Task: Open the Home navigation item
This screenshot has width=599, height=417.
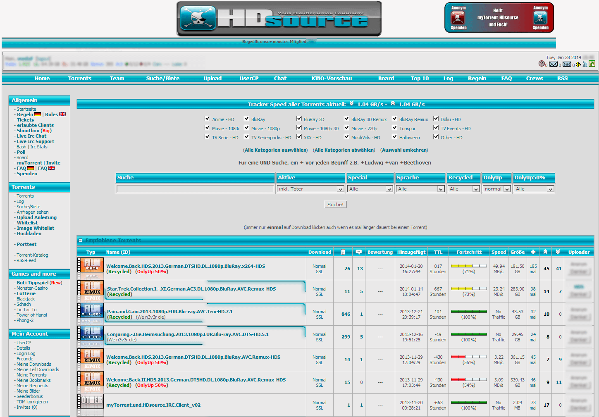Action: pos(42,78)
